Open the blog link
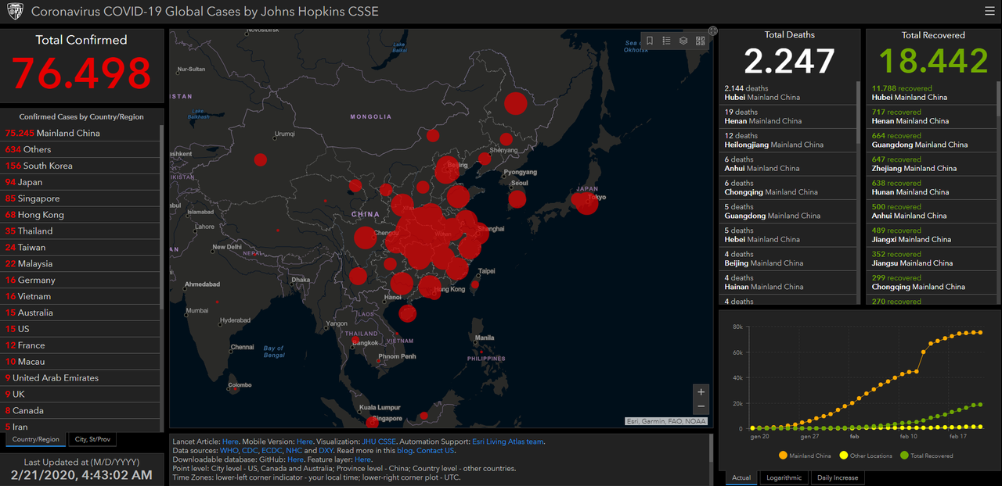The width and height of the screenshot is (1002, 486). coord(403,451)
